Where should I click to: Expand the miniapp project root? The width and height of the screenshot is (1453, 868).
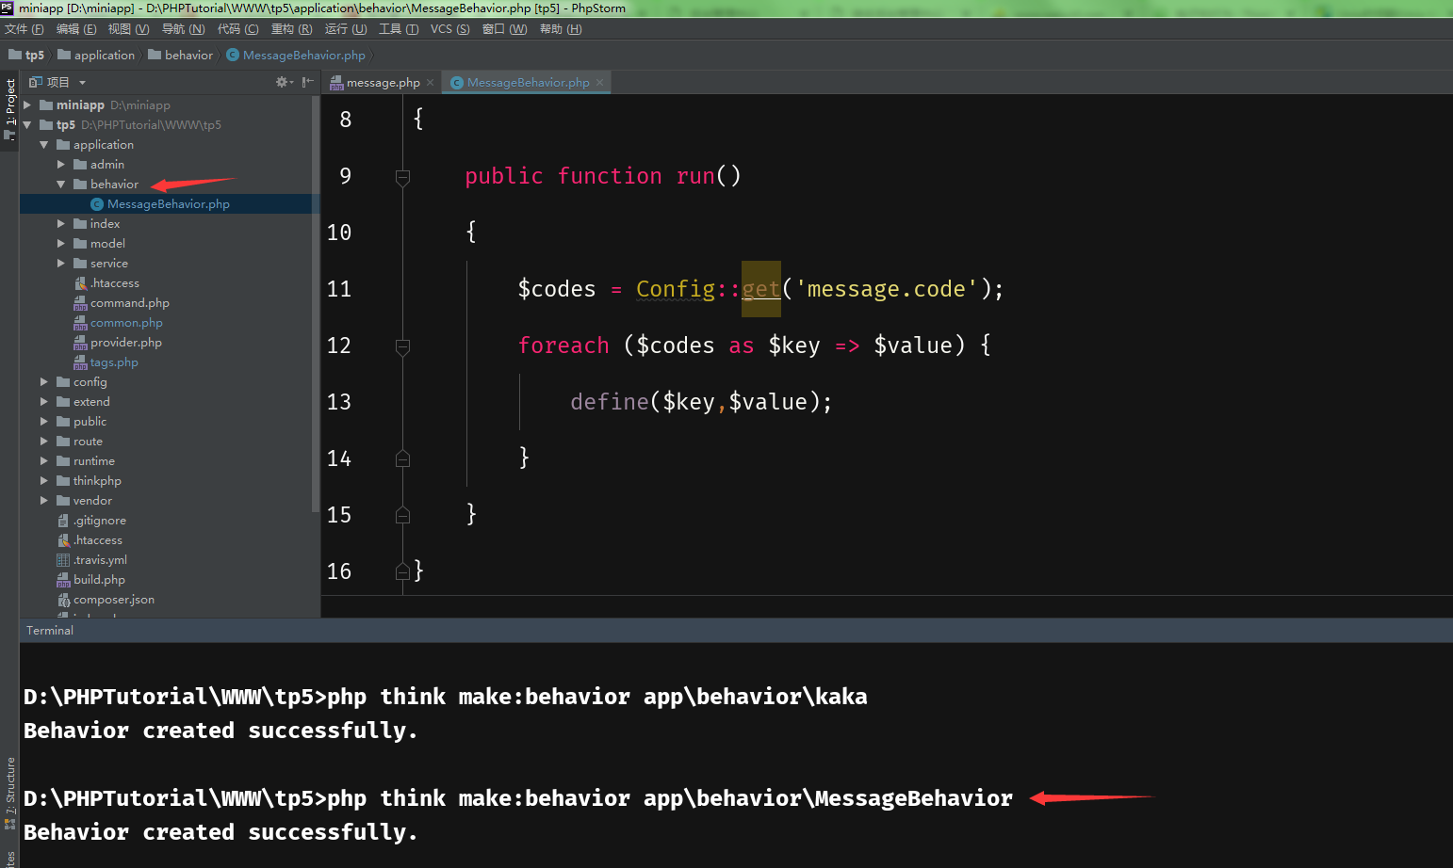tap(27, 104)
